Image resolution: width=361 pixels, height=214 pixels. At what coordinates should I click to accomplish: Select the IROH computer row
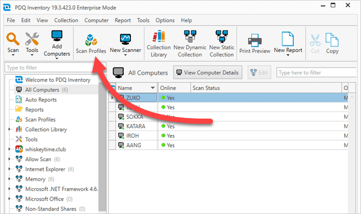coord(228,136)
